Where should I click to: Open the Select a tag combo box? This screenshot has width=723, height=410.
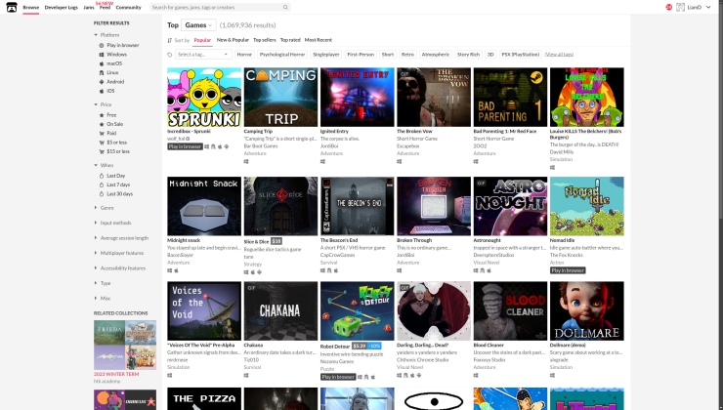(201, 55)
